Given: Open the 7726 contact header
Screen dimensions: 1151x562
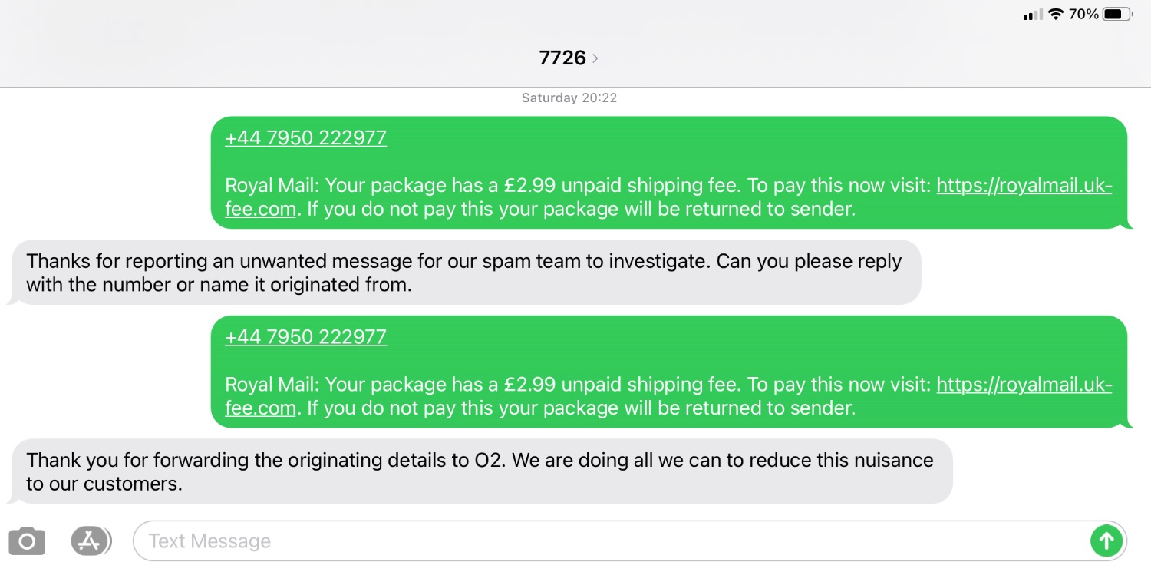Looking at the screenshot, I should 562,58.
